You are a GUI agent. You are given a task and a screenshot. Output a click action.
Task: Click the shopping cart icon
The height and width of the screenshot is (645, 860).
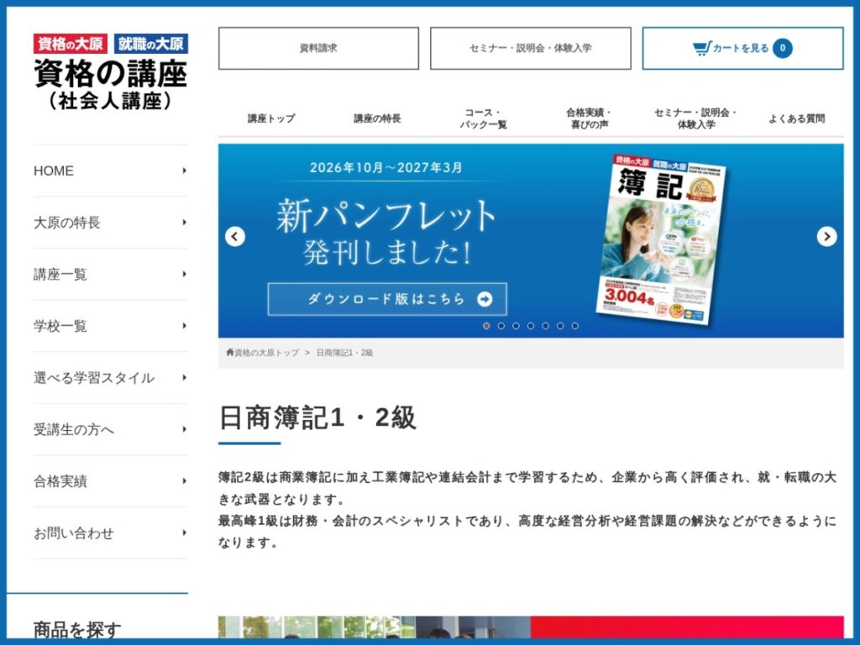point(701,48)
